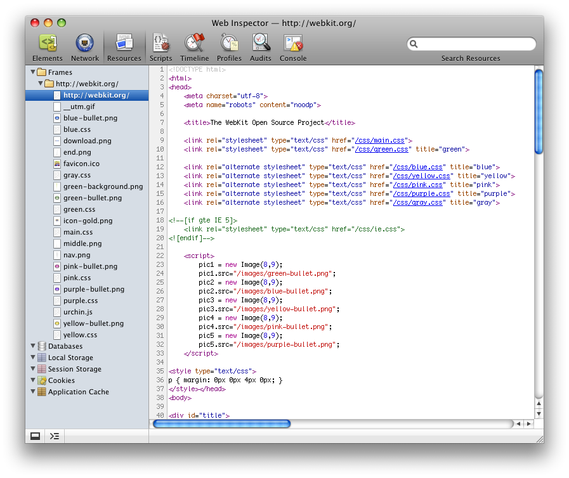
Task: Toggle the Application Cache disclosure triangle
Action: [33, 392]
